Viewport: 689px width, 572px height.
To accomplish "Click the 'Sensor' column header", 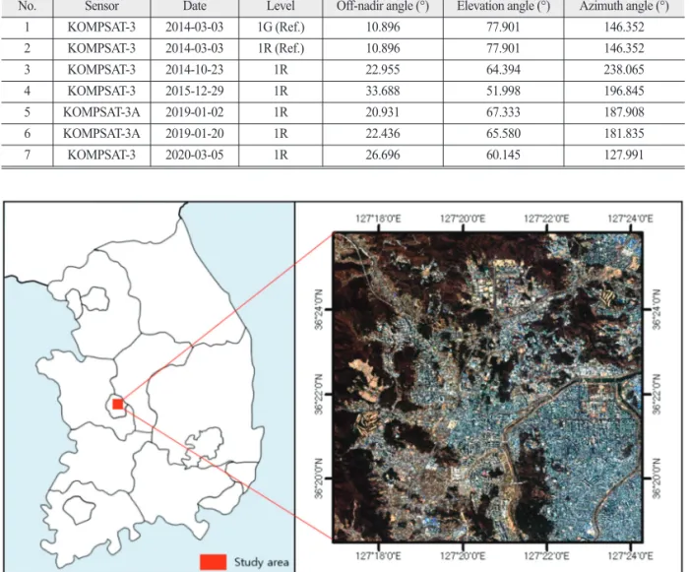I will 101,6.
